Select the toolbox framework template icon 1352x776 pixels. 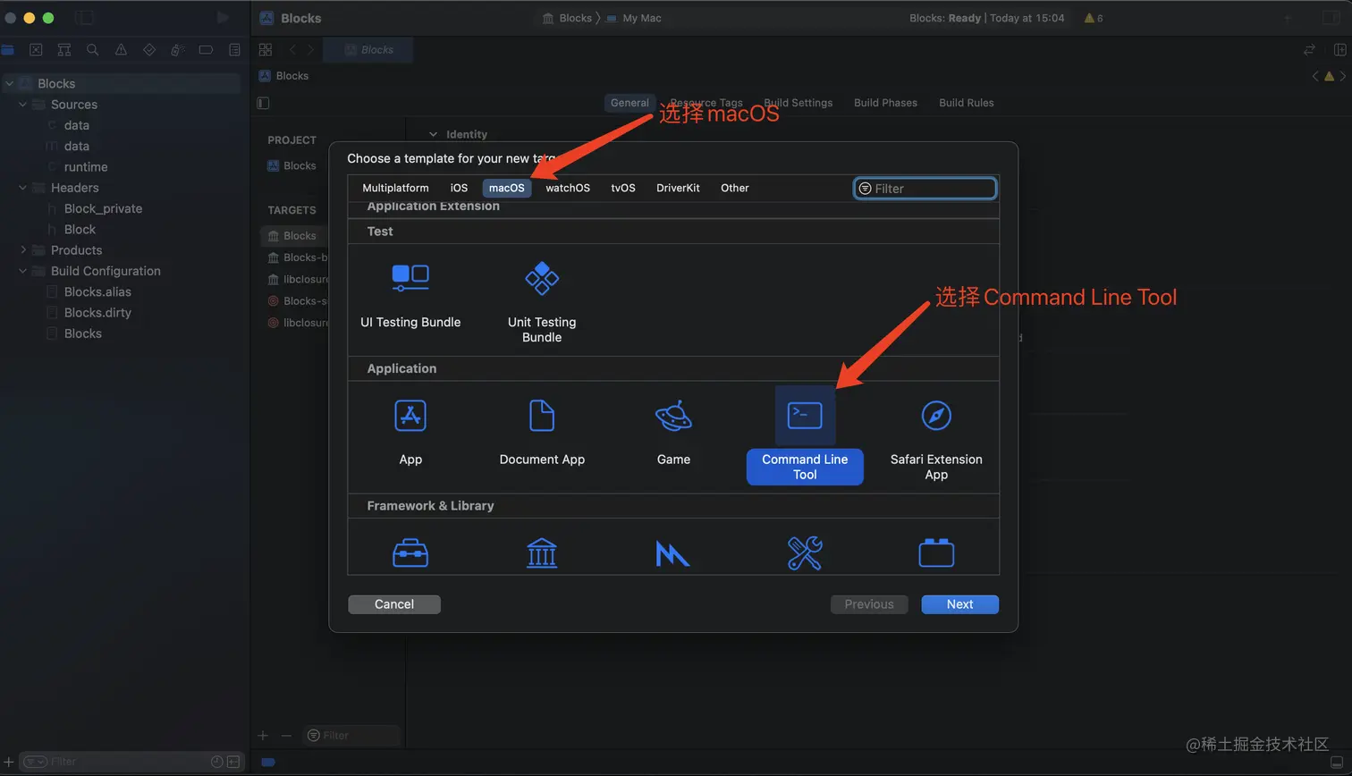[x=410, y=553]
